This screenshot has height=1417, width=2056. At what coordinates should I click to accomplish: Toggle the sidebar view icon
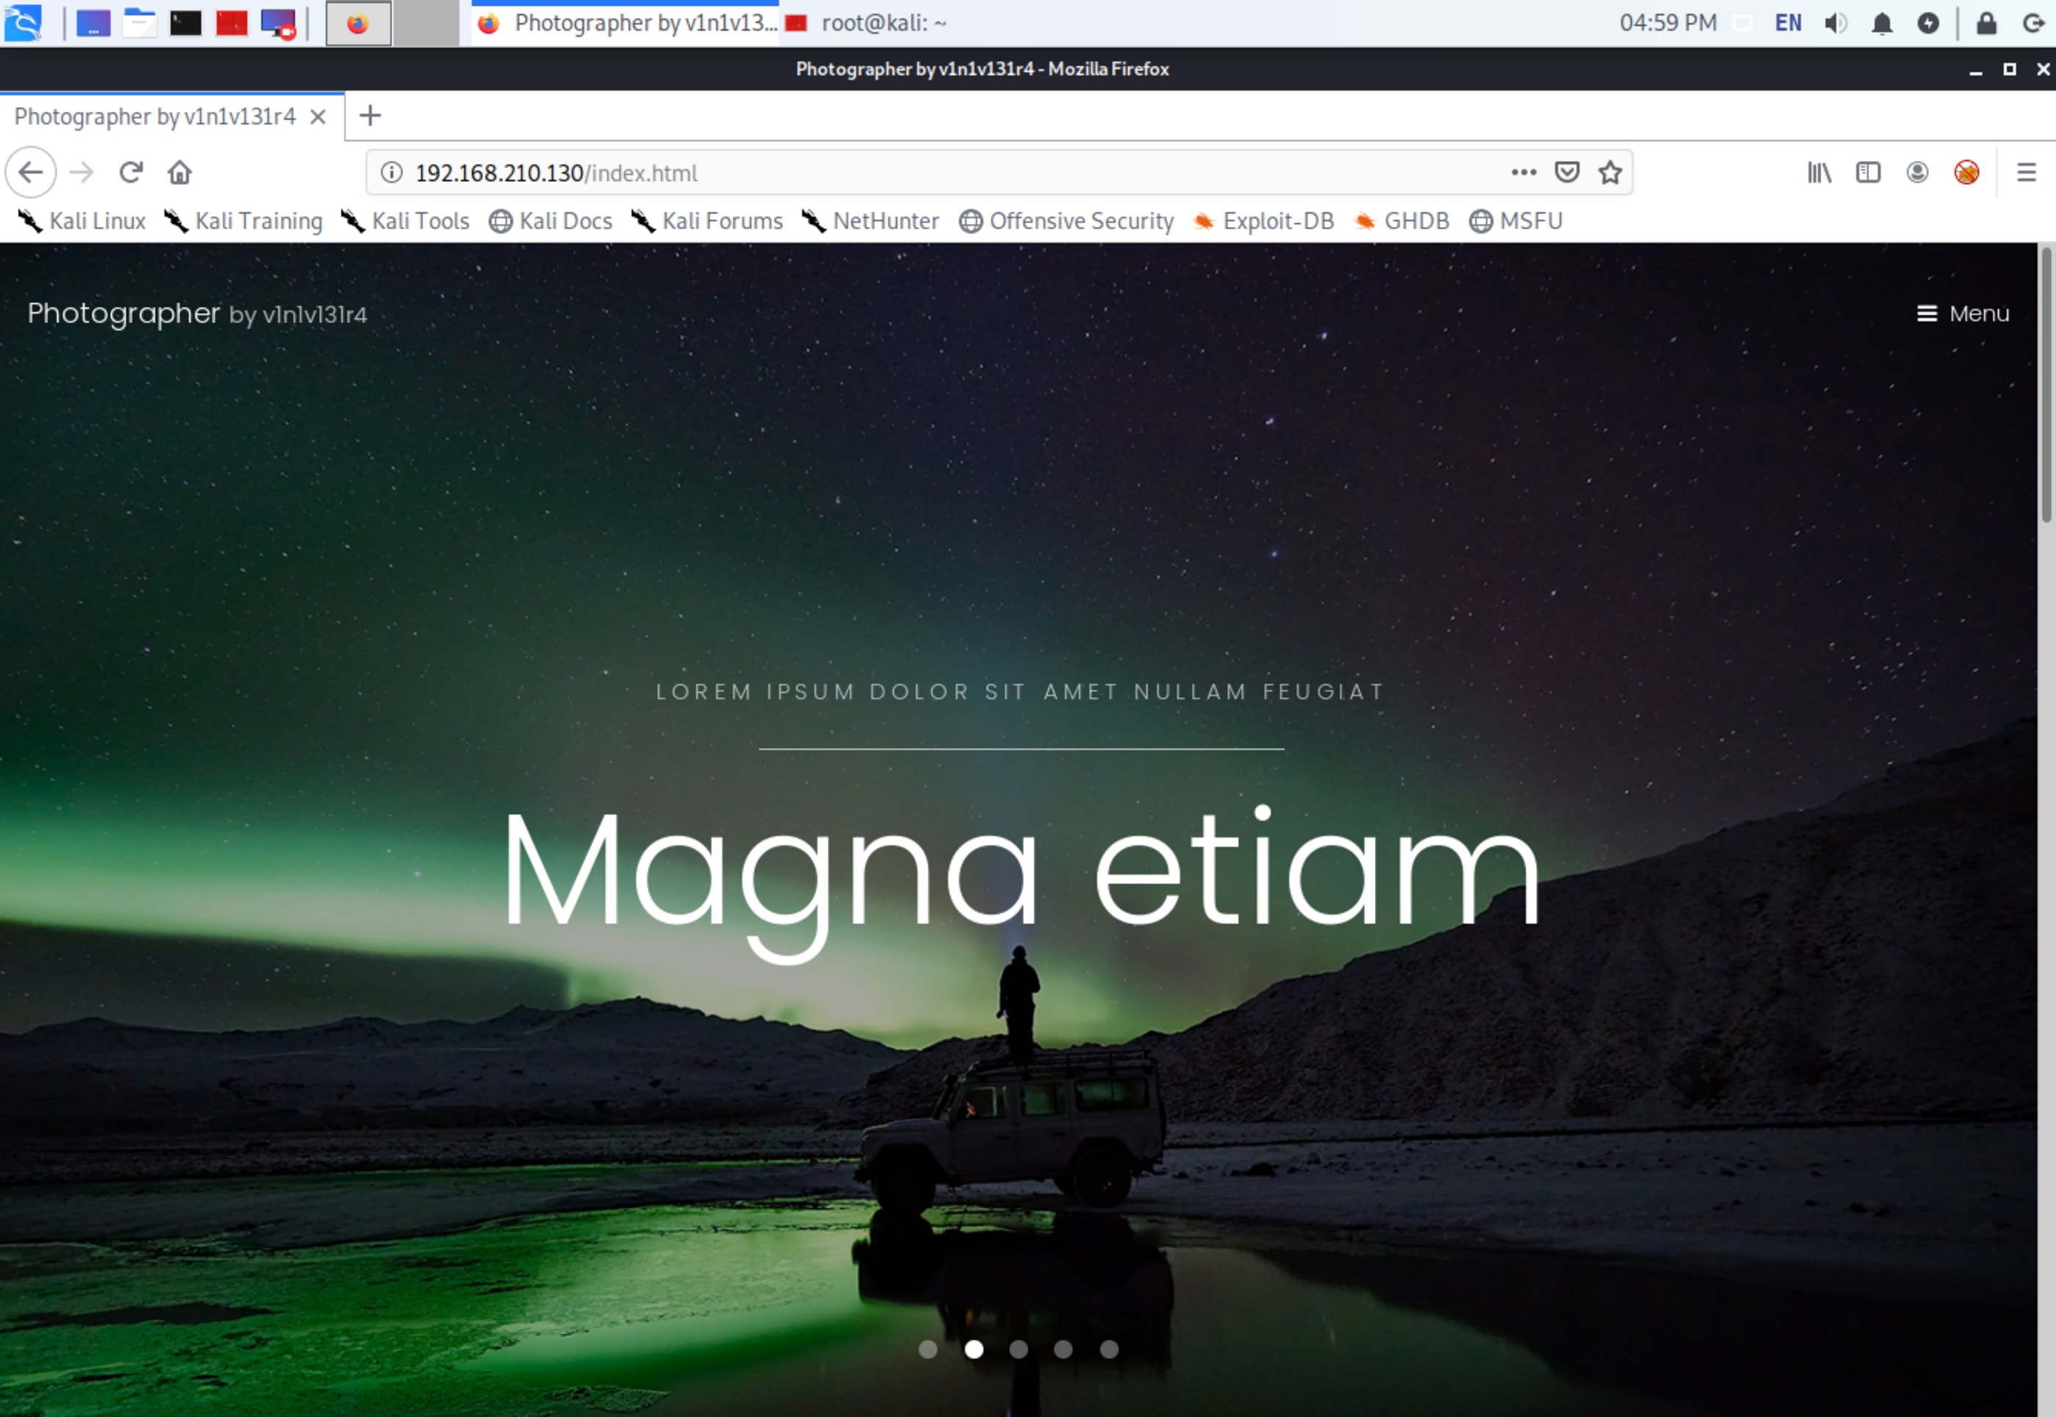tap(1868, 172)
